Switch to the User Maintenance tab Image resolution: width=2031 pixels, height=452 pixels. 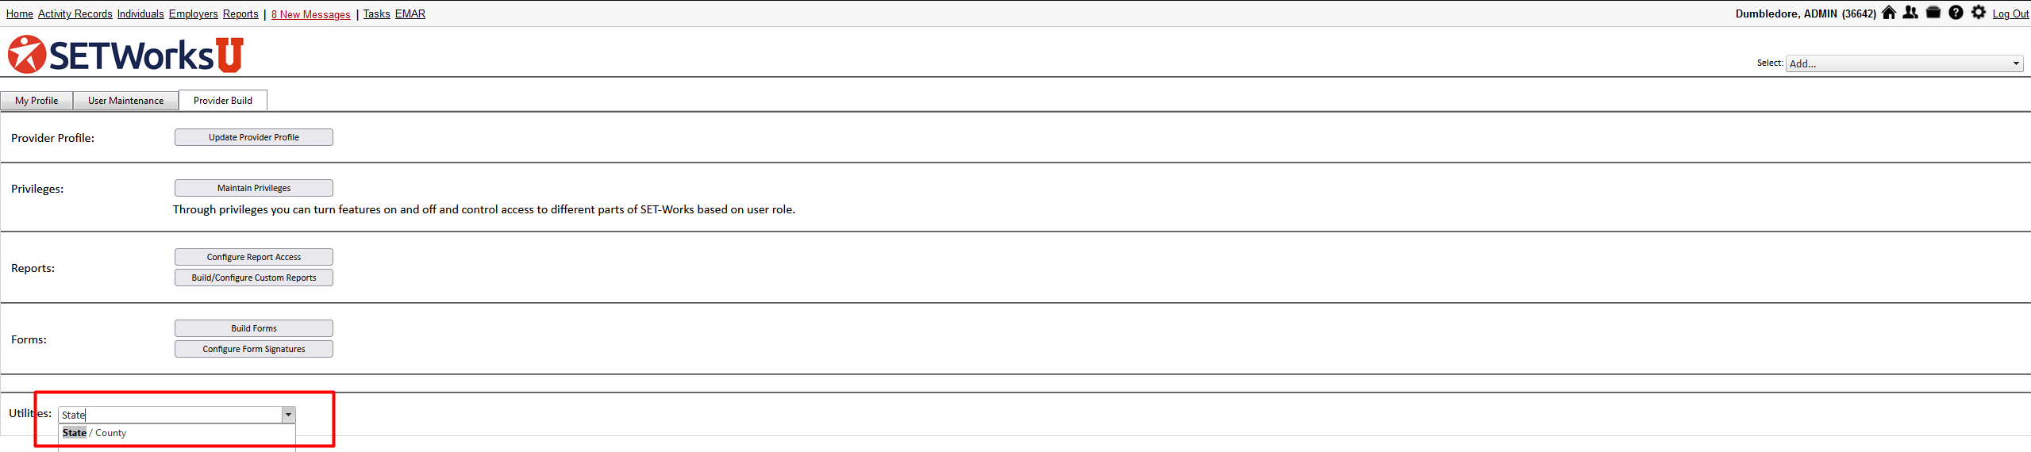pos(125,101)
